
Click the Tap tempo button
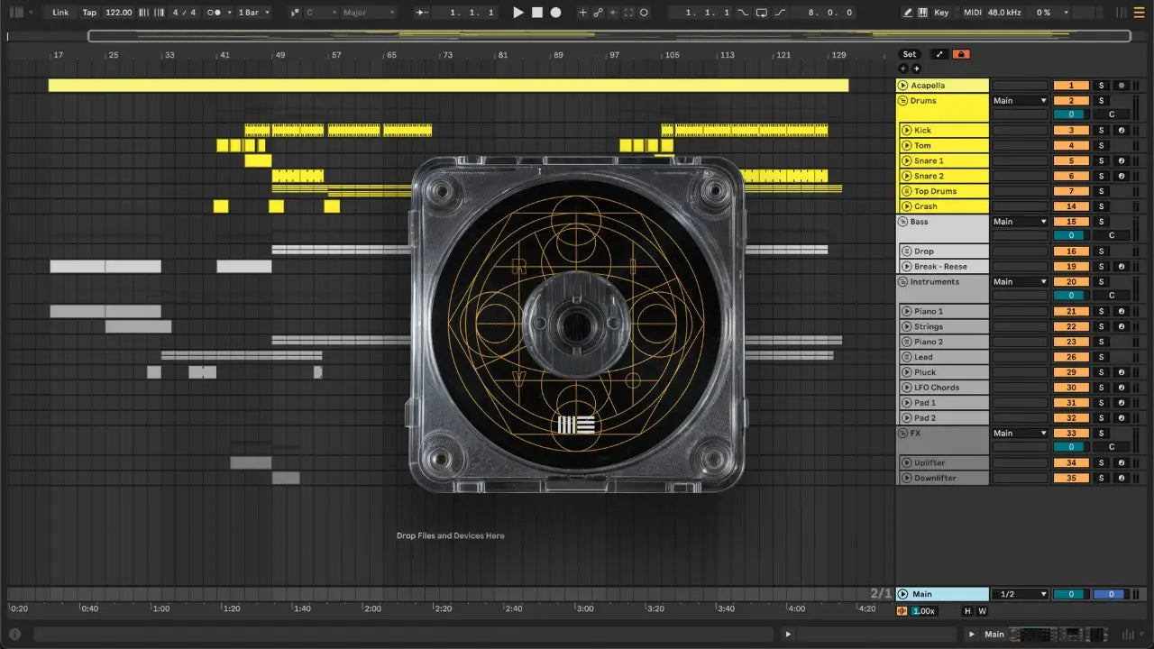89,13
